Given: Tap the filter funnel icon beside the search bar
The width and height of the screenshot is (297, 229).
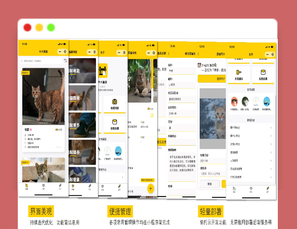Looking at the screenshot, I should (x=65, y=61).
